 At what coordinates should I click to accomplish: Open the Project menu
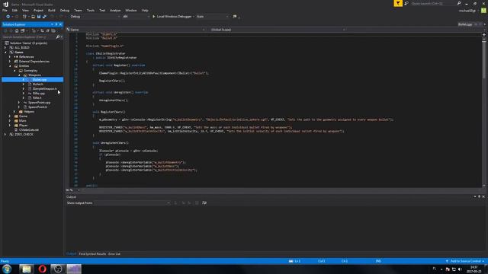[38, 10]
